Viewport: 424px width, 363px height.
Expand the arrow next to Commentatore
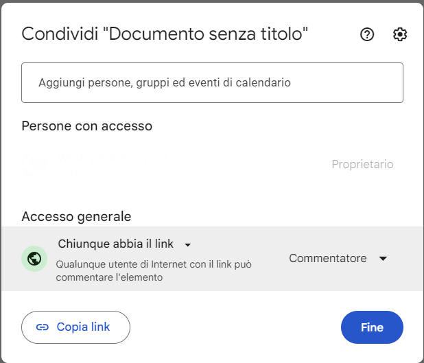383,259
